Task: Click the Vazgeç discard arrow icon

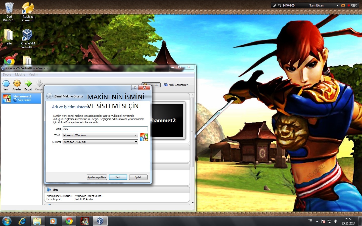Action: (39, 83)
